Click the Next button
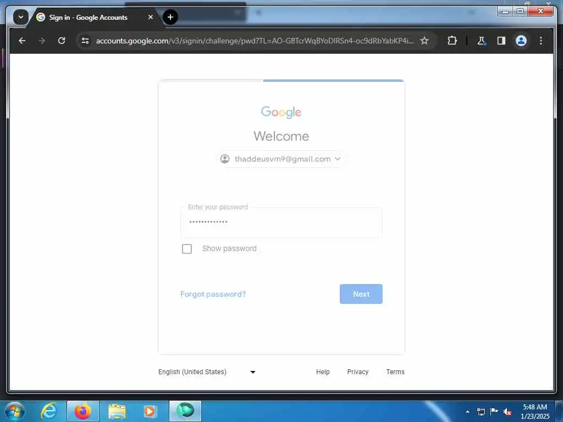The image size is (563, 422). [x=361, y=295]
